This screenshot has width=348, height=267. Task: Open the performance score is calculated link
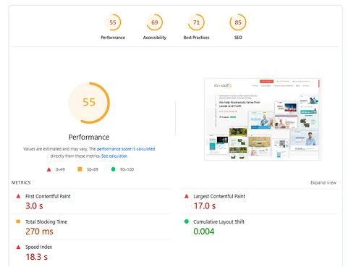pyautogui.click(x=126, y=149)
